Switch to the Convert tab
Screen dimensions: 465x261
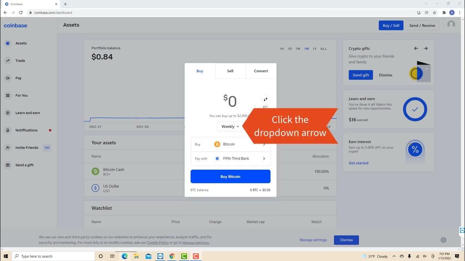(x=261, y=71)
